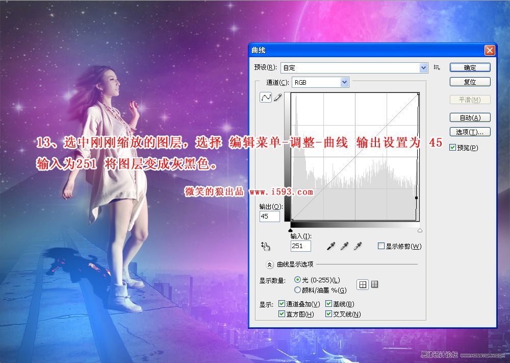This screenshot has height=363, width=510.
Task: Toggle Baseline checkbox
Action: [x=328, y=304]
